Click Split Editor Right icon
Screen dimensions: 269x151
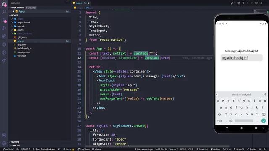click(261, 3)
